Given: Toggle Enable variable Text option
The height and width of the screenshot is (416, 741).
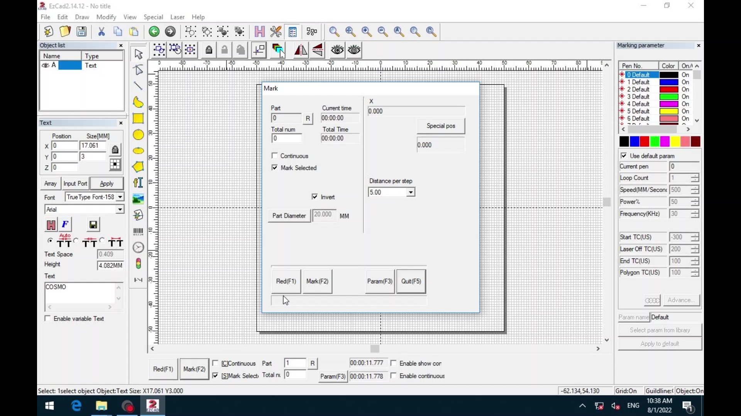Looking at the screenshot, I should pos(47,319).
